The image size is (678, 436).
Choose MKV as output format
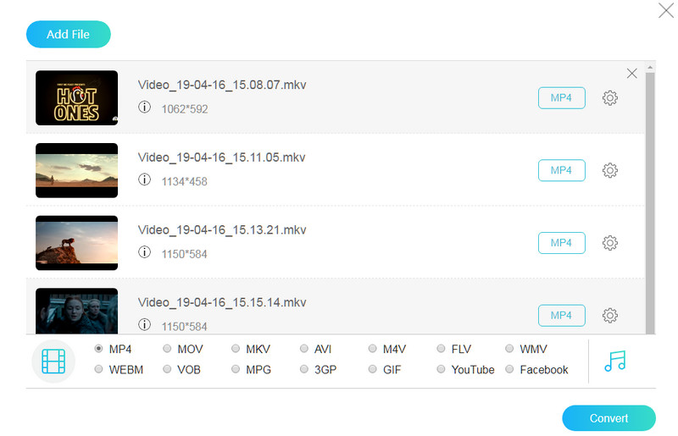click(236, 349)
